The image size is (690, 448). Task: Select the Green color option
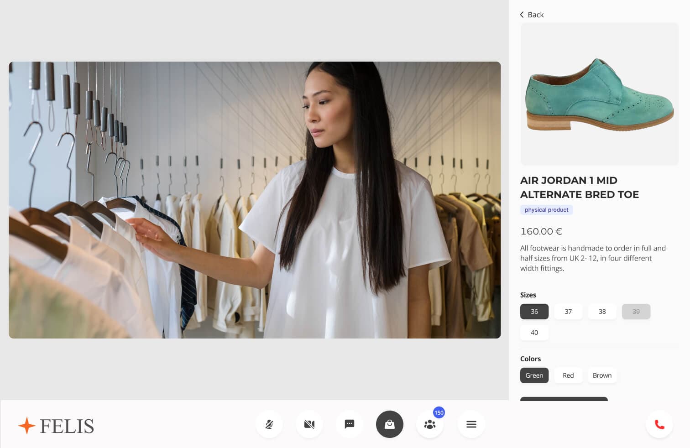[x=534, y=375]
